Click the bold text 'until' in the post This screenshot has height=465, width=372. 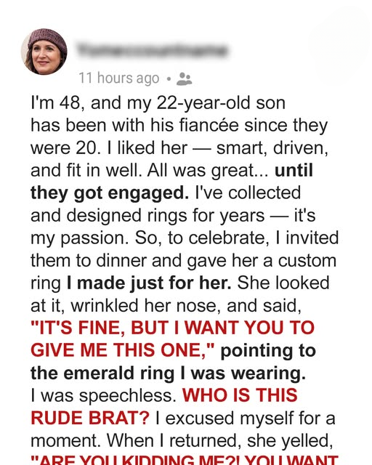[x=294, y=170]
